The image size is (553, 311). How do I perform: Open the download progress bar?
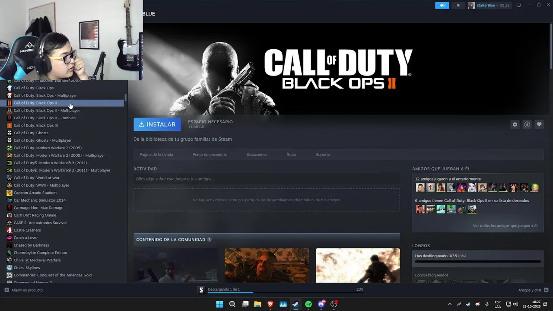(286, 293)
